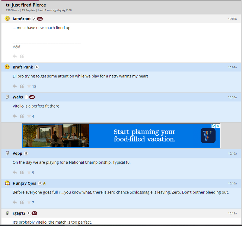Click the quote icon under Kraft Punk's post
Viewport: 242px width, 226px height.
pos(22,86)
